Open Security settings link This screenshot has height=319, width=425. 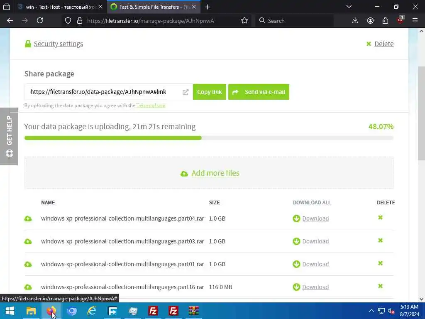[58, 44]
